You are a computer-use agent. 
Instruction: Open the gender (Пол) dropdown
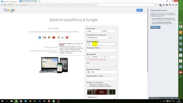[x=102, y=66]
